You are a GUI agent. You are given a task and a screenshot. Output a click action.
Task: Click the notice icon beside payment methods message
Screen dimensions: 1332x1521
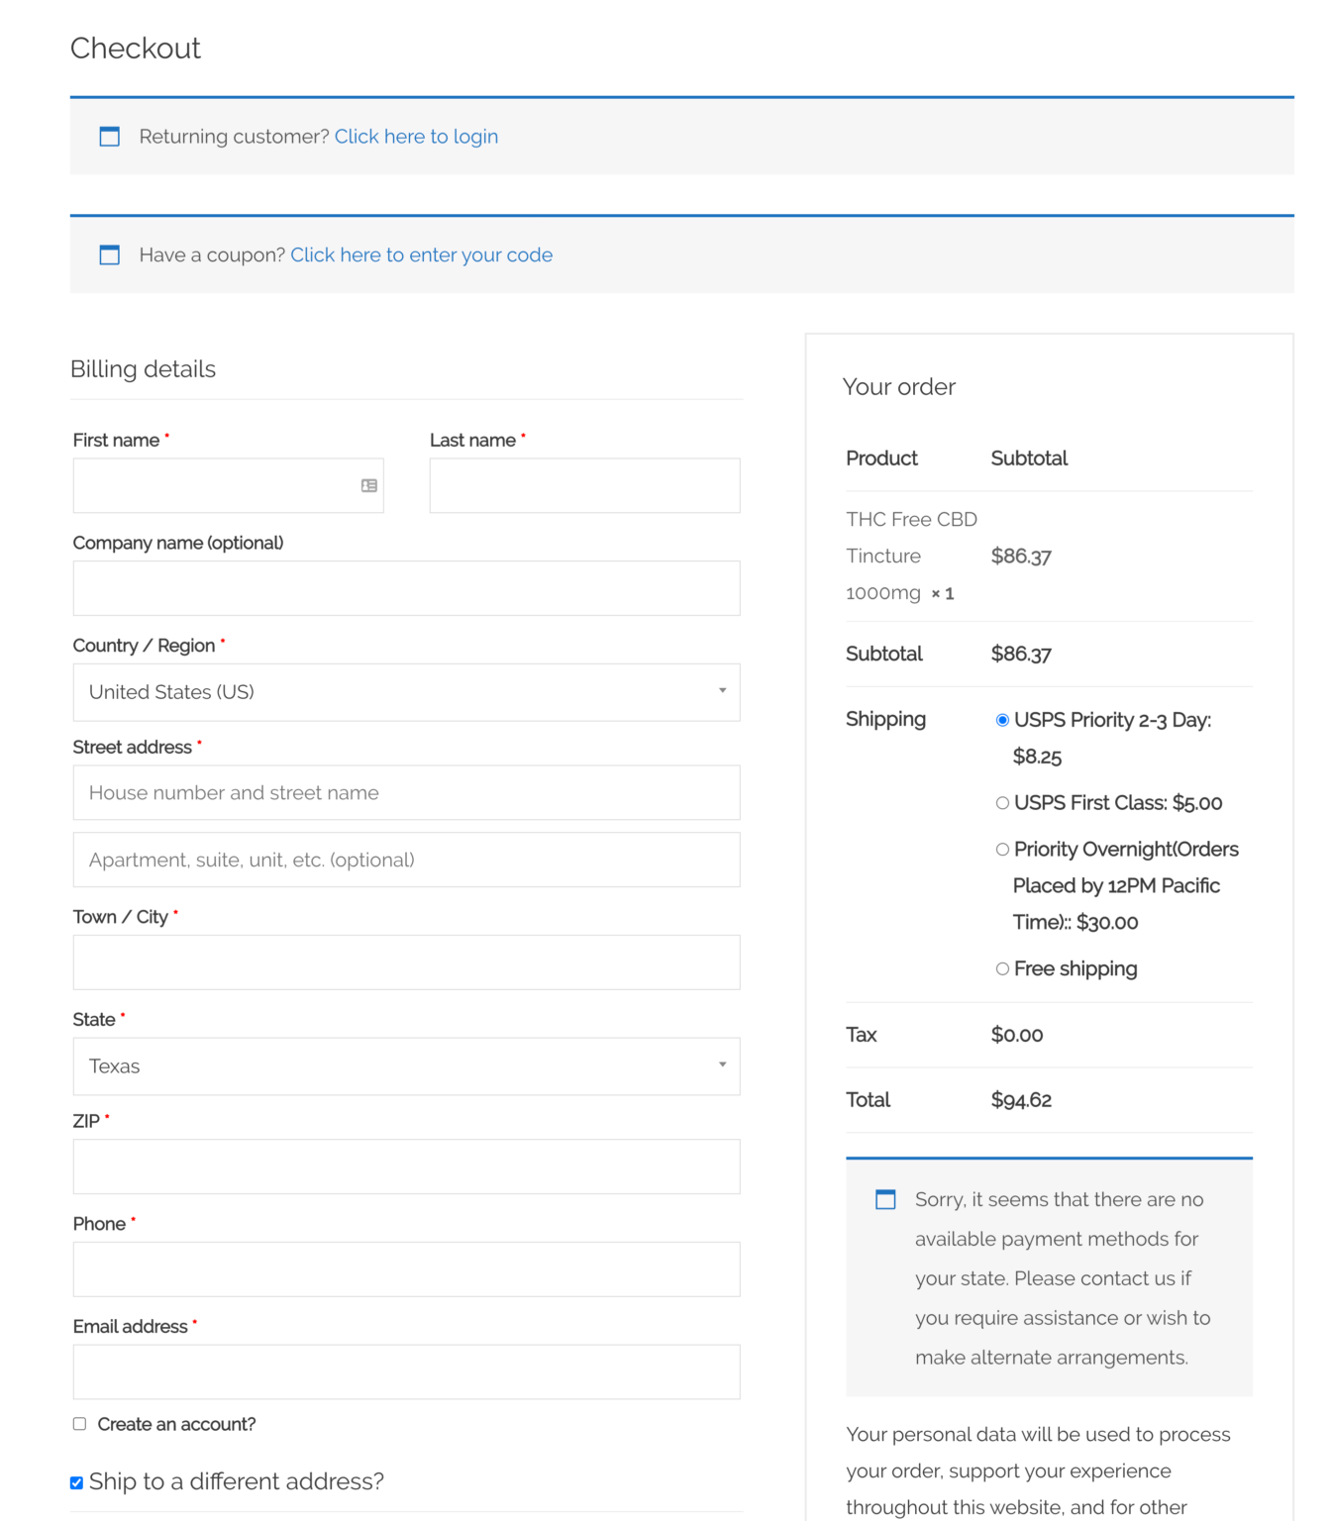[885, 1199]
